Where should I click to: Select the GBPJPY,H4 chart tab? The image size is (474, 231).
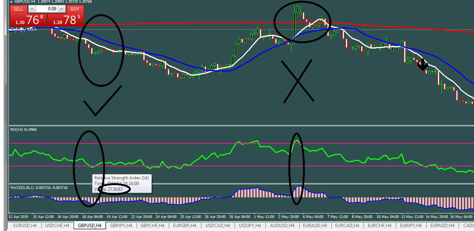[122, 226]
